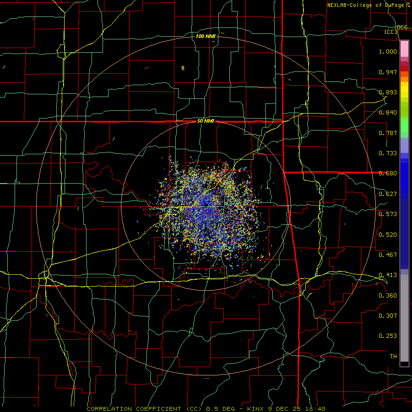
Task: Click the 0.413 legend value
Action: [388, 275]
